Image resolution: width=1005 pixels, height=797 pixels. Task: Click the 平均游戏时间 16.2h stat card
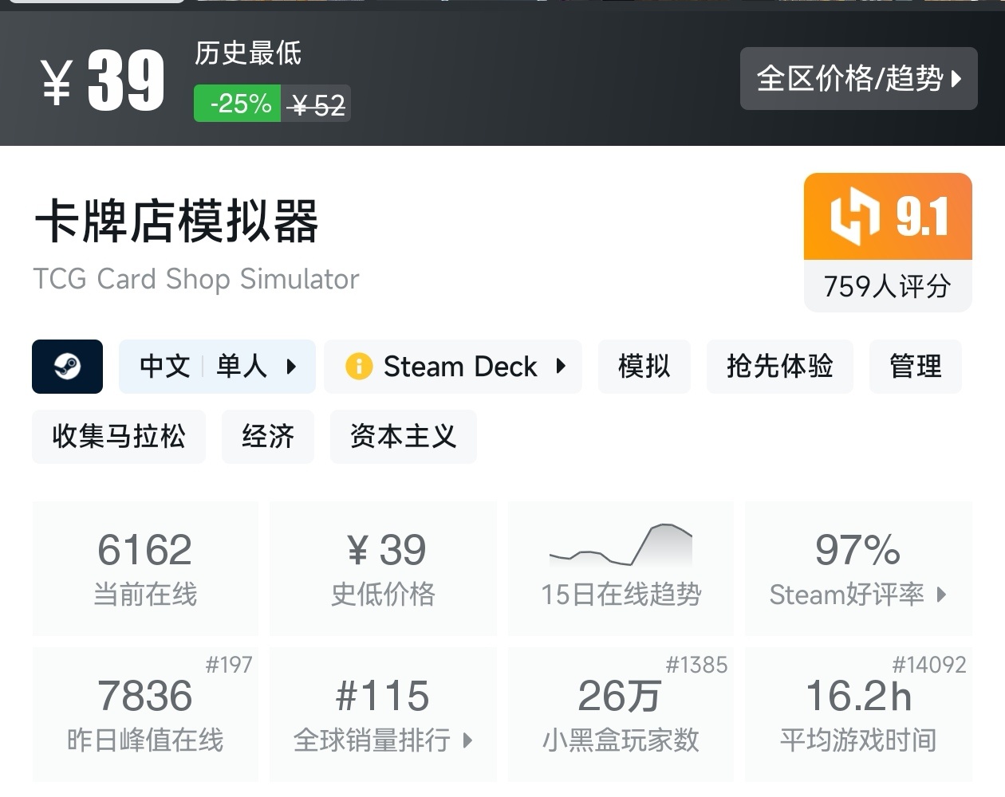[858, 714]
